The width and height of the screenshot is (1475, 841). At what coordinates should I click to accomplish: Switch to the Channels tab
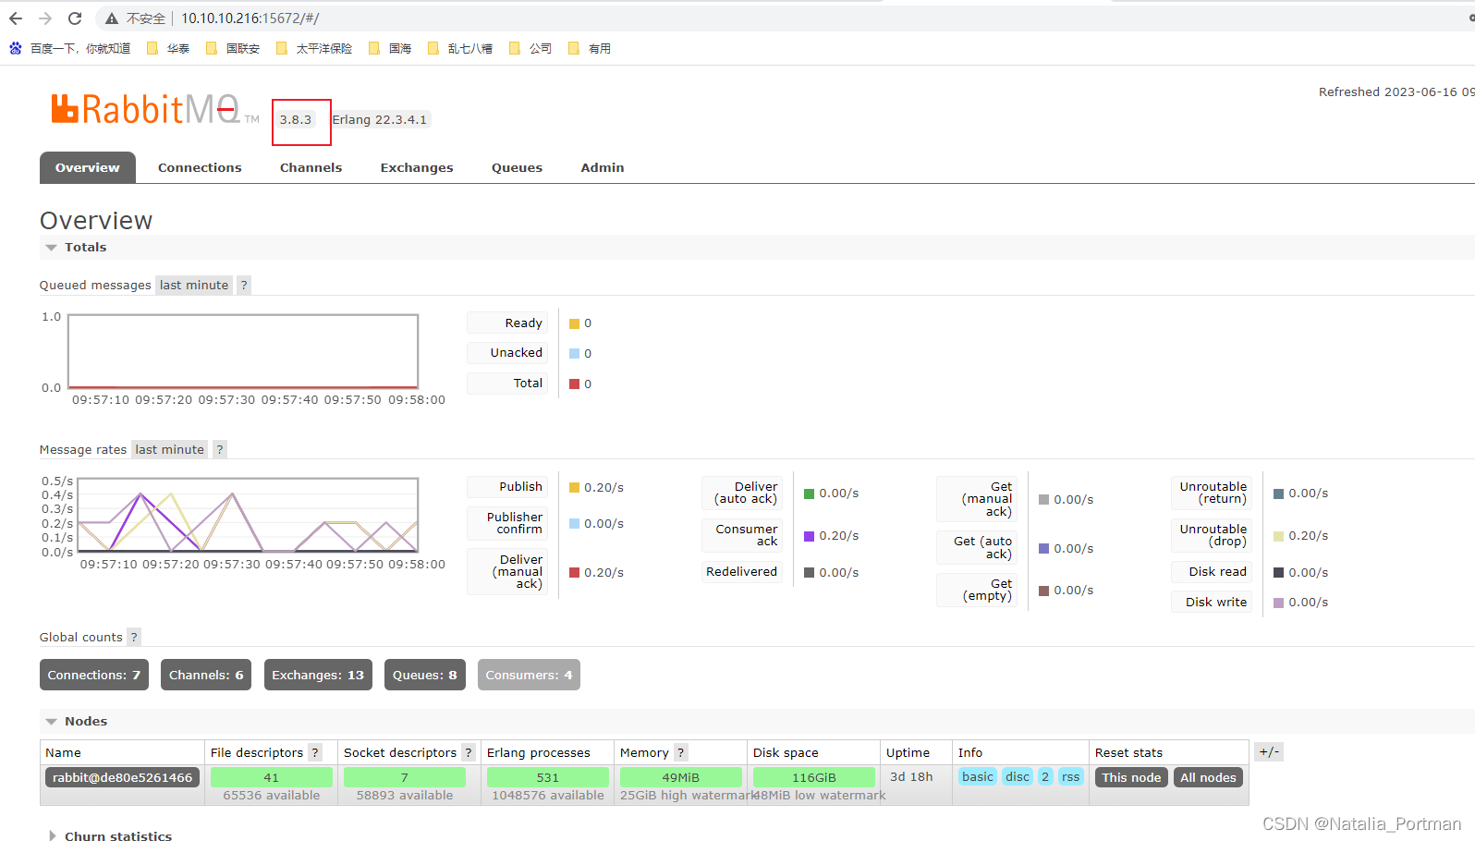tap(311, 167)
